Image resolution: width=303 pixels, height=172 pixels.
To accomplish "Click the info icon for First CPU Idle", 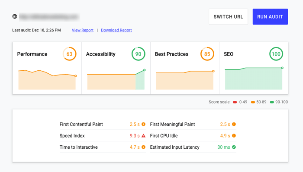I will click(234, 136).
